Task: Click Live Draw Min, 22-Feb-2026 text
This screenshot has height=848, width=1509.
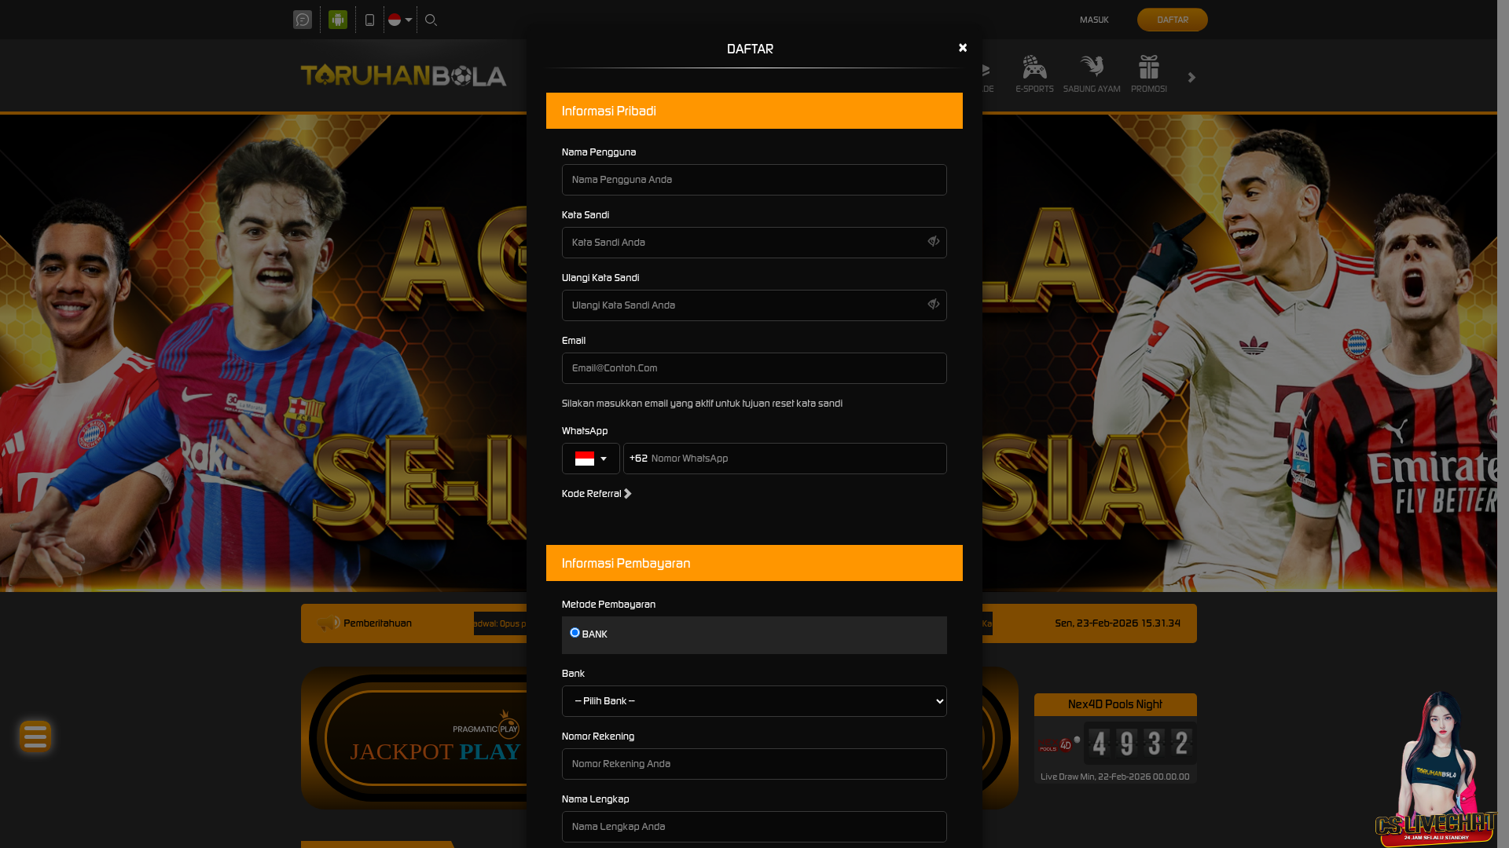Action: click(x=1115, y=777)
